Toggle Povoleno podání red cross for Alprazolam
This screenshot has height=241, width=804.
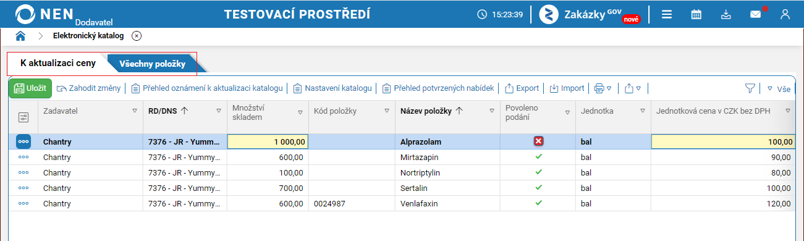coord(538,142)
